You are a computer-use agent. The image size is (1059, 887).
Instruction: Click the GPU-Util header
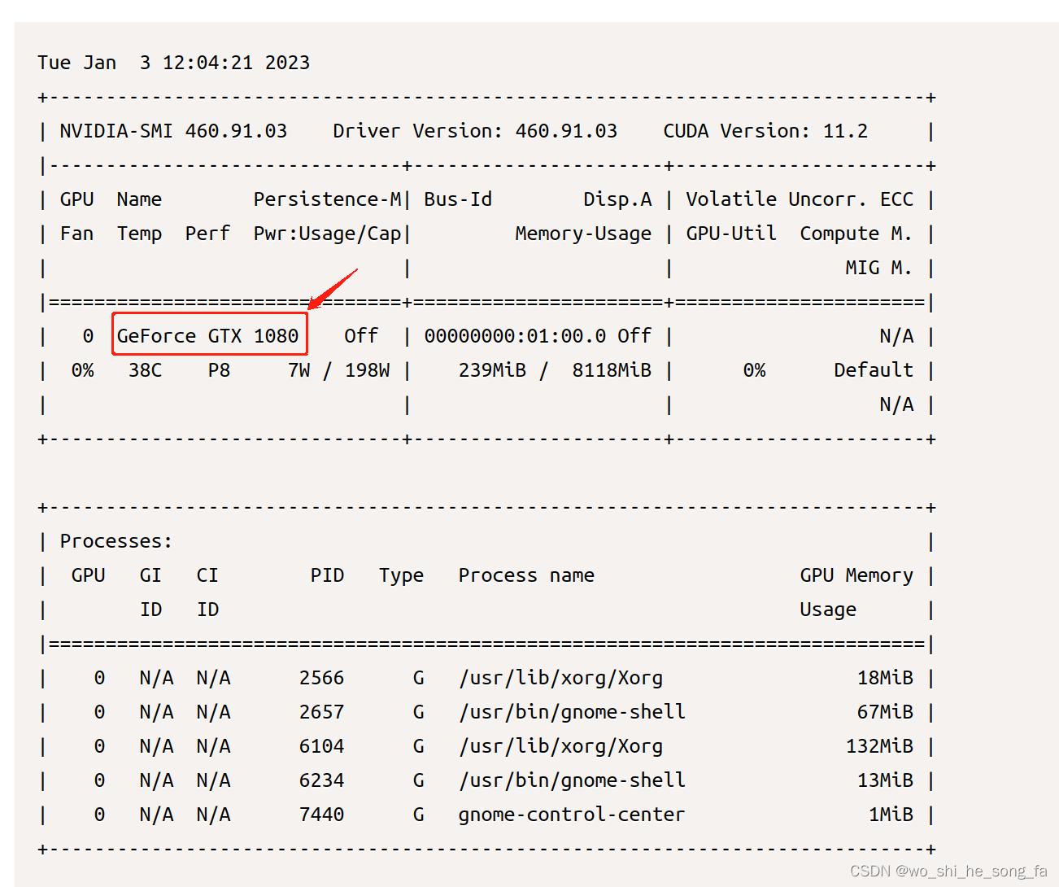click(x=731, y=234)
